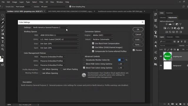188x106 pixels.
Task: Select the Zoom tool
Action: click(x=3, y=49)
